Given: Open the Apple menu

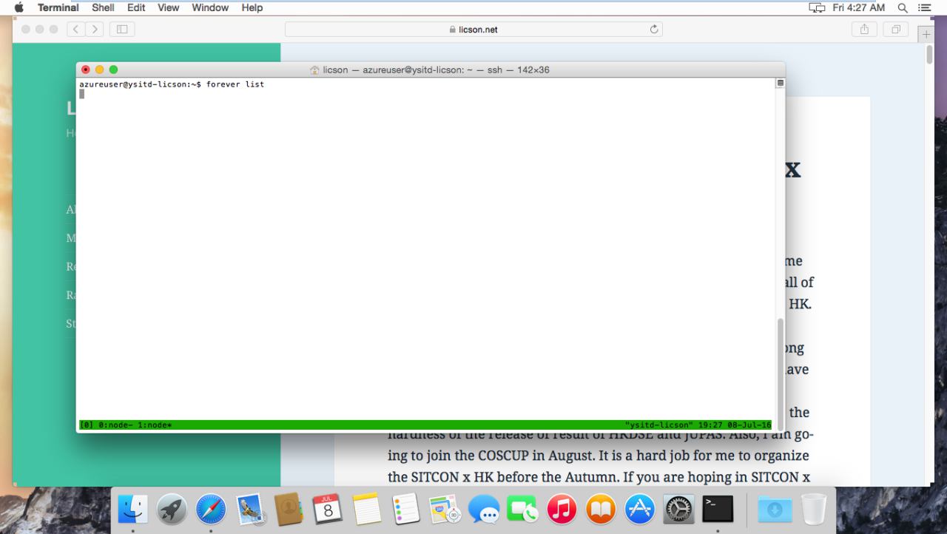Looking at the screenshot, I should (x=18, y=7).
